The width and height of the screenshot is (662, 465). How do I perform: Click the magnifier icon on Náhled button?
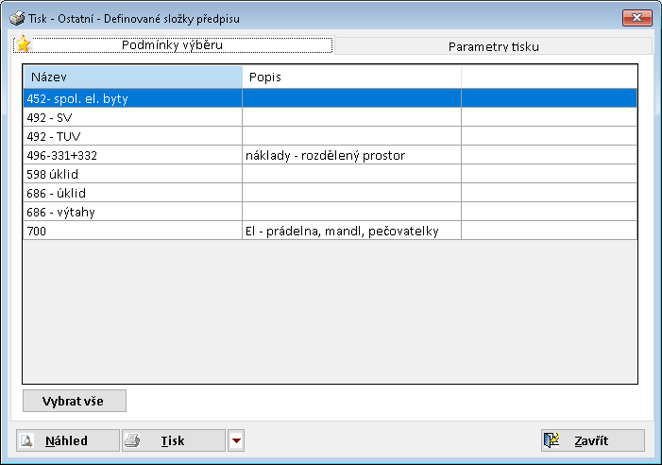pos(27,440)
